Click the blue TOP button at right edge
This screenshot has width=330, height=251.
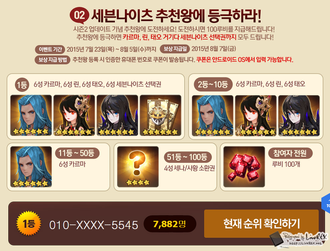(x=326, y=204)
